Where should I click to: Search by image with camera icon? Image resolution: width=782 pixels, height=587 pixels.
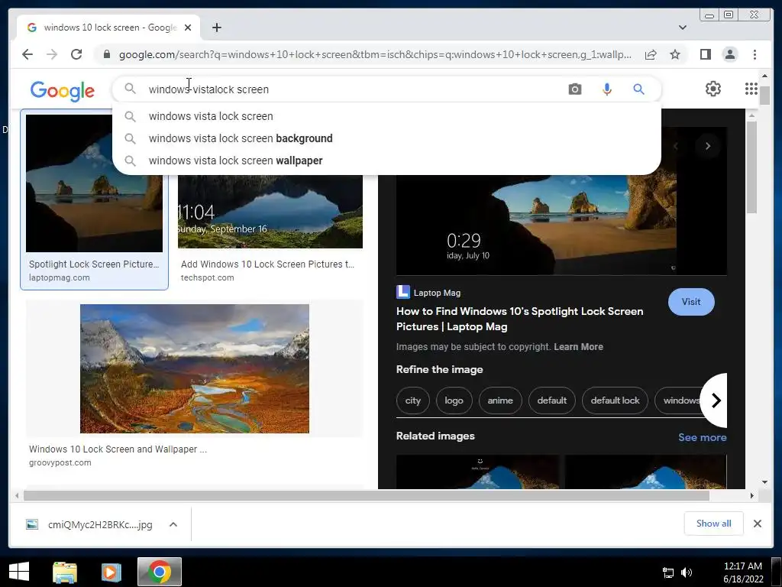pos(574,89)
